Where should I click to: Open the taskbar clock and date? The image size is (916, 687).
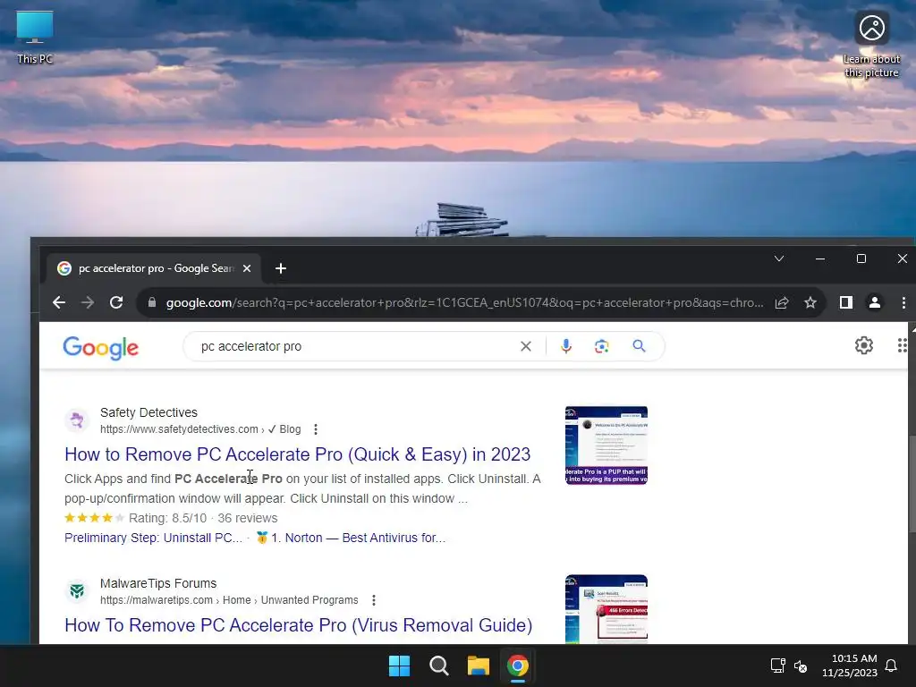pyautogui.click(x=850, y=666)
